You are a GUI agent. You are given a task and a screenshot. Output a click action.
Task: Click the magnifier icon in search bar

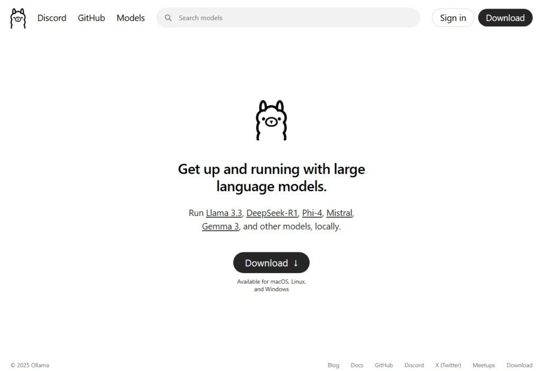168,17
